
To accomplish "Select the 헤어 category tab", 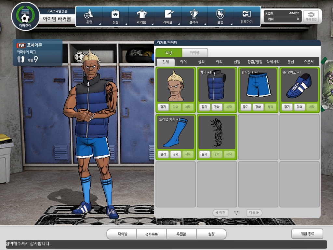I will [x=183, y=62].
